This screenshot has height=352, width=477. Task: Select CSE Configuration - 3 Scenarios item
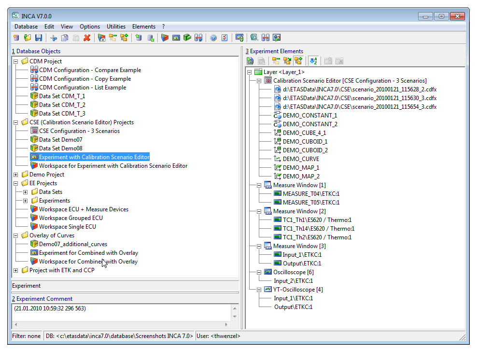tap(79, 131)
